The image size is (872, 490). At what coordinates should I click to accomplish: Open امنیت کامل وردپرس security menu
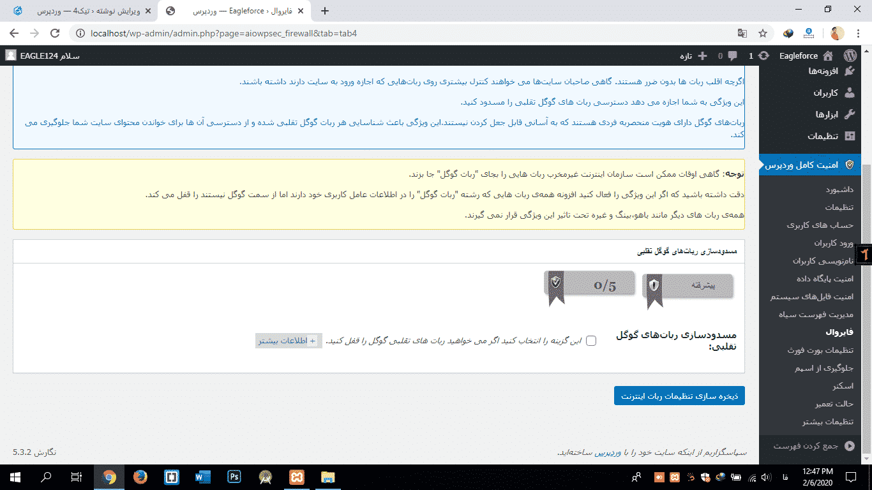point(810,165)
